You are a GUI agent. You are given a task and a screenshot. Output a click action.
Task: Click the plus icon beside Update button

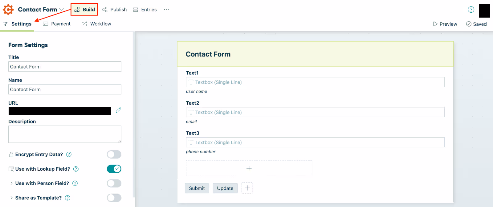[247, 188]
